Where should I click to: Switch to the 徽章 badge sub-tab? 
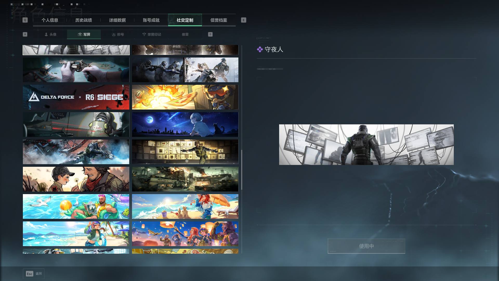(x=185, y=34)
